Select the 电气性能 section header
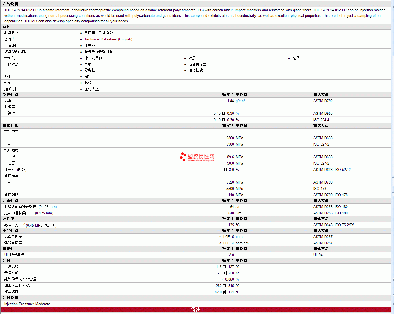This screenshot has width=394, height=314. coord(10,231)
